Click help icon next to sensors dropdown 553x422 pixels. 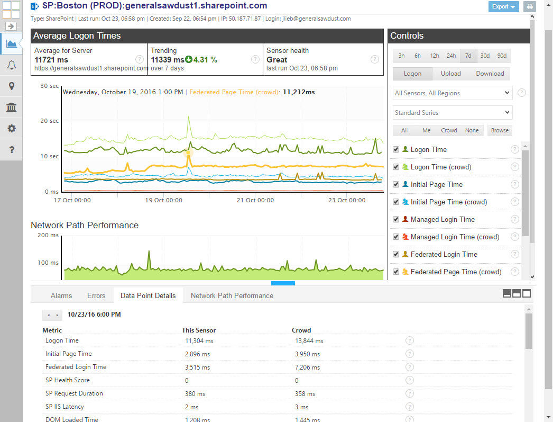point(522,93)
